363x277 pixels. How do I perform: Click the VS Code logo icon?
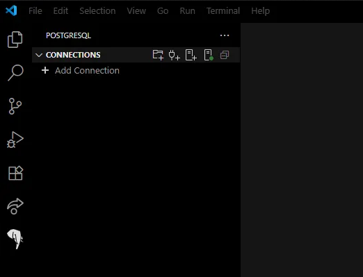coord(11,10)
